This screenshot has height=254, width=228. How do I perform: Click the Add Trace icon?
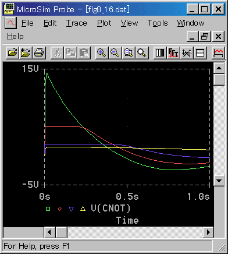pos(218,52)
